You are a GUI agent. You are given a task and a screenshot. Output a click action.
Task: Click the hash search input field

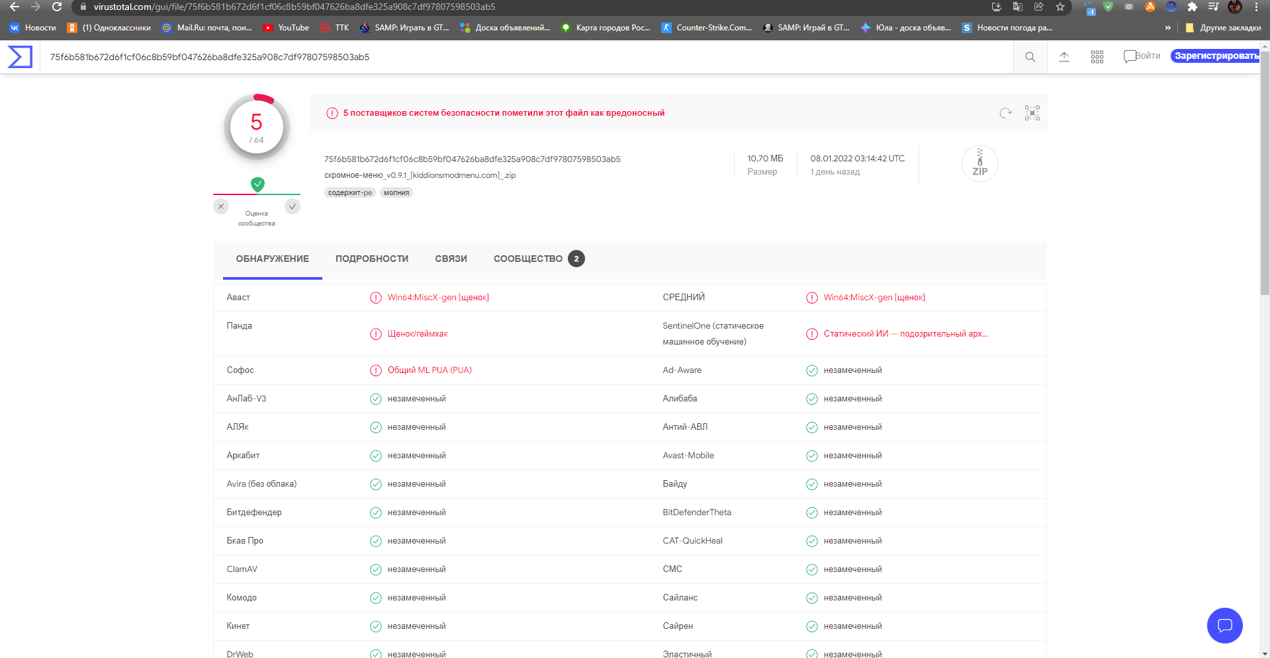(527, 57)
